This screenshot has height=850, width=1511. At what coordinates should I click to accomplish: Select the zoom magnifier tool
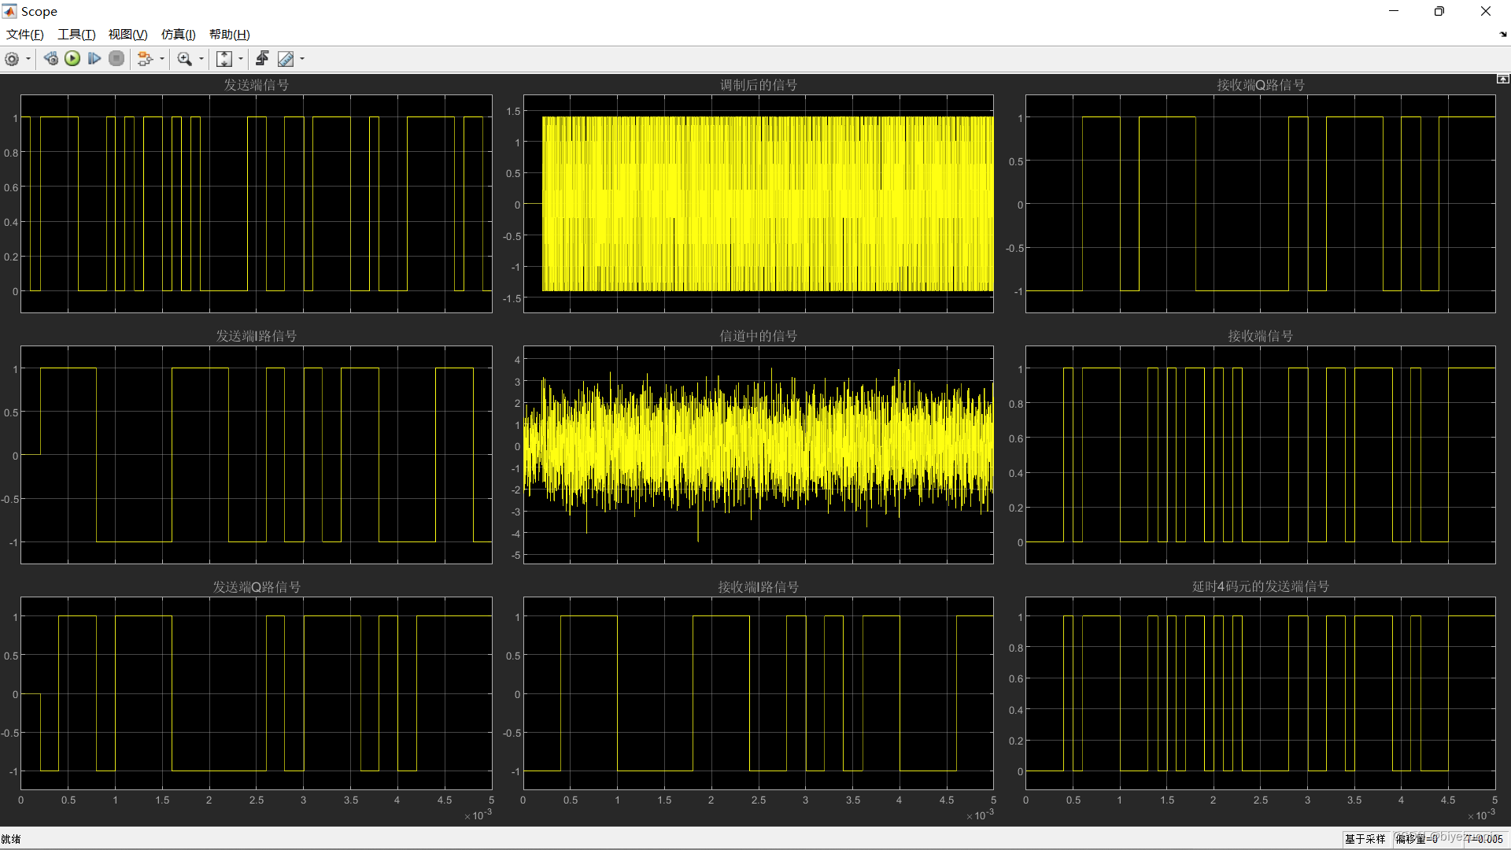pos(183,58)
